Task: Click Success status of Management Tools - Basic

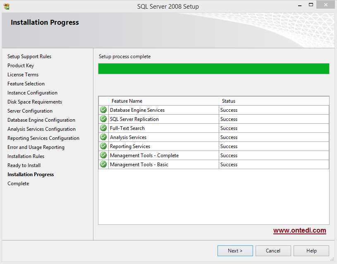Action: [229, 165]
